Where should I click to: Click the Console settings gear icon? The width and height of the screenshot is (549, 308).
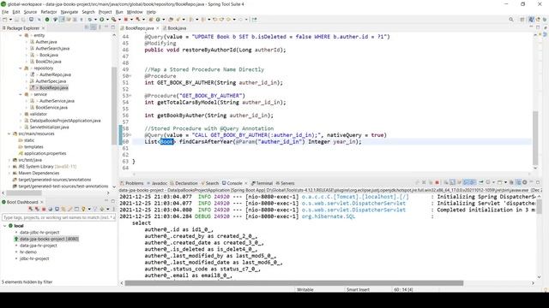[524, 182]
